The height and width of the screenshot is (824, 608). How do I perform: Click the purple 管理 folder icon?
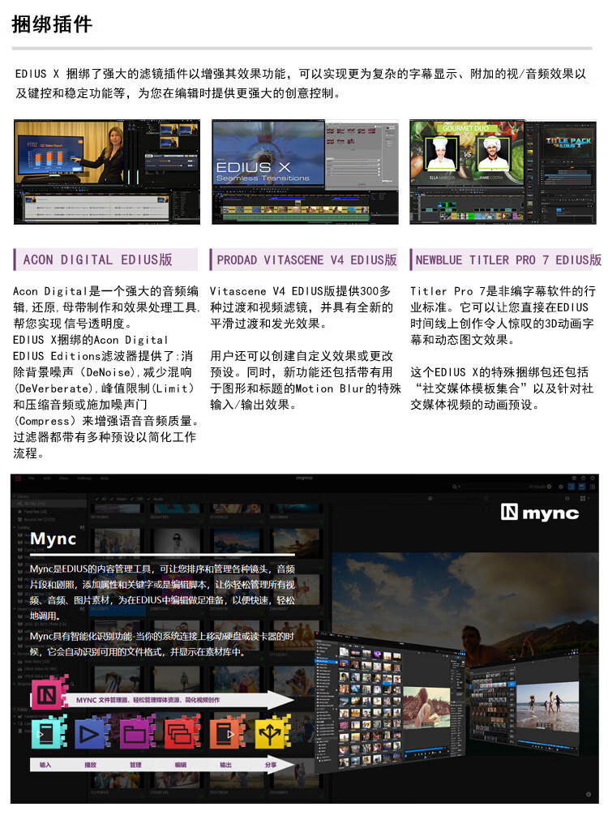click(137, 732)
